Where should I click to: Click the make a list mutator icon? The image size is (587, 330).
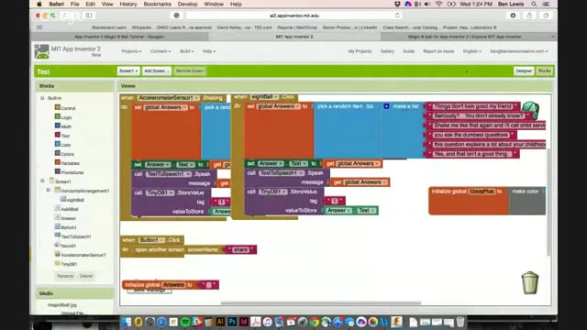(386, 106)
